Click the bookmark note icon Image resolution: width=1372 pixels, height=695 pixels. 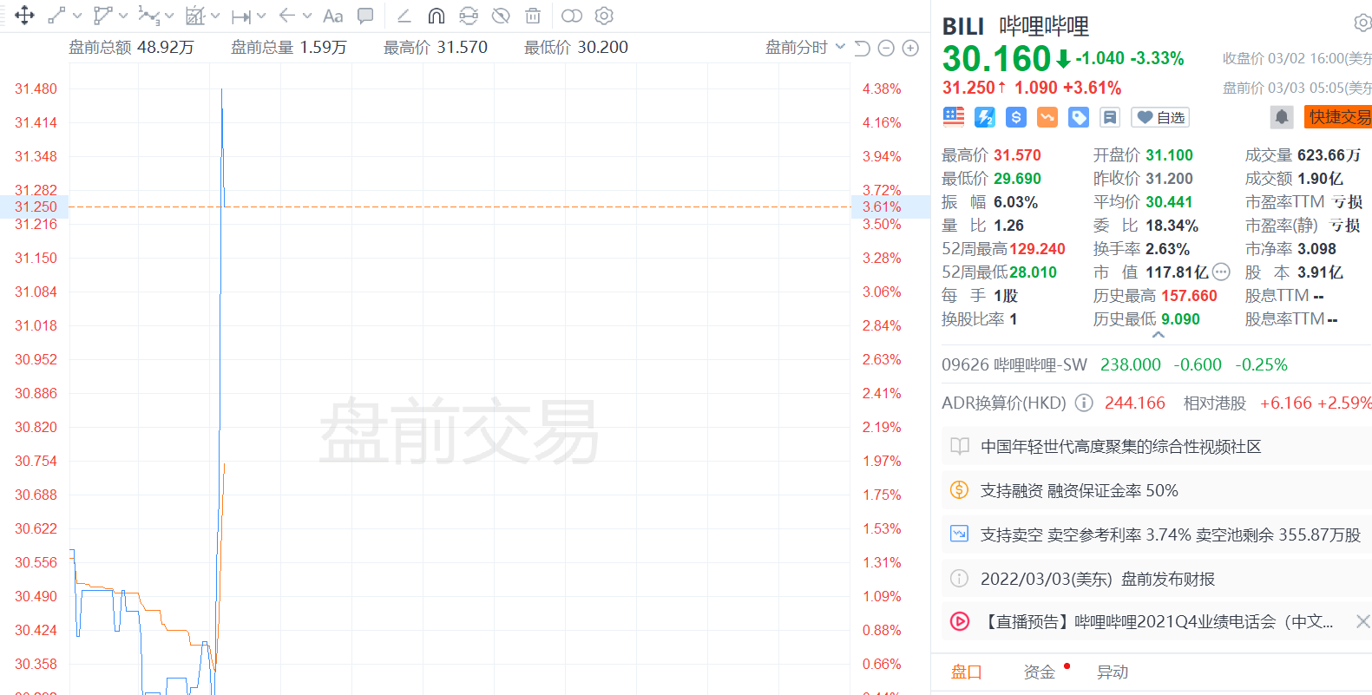click(x=1110, y=117)
